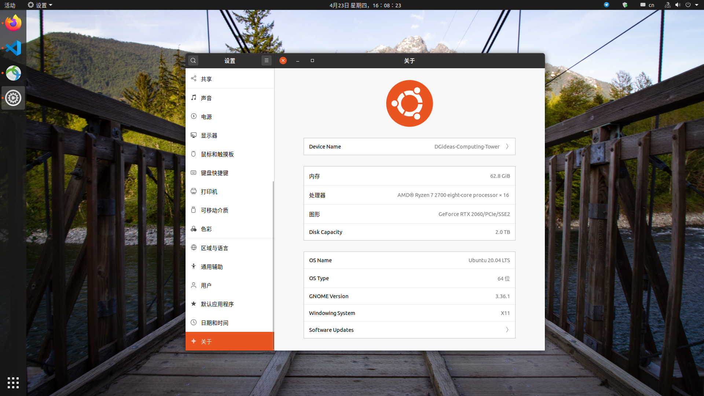Click the search icon in Settings header
The image size is (704, 396).
click(193, 60)
